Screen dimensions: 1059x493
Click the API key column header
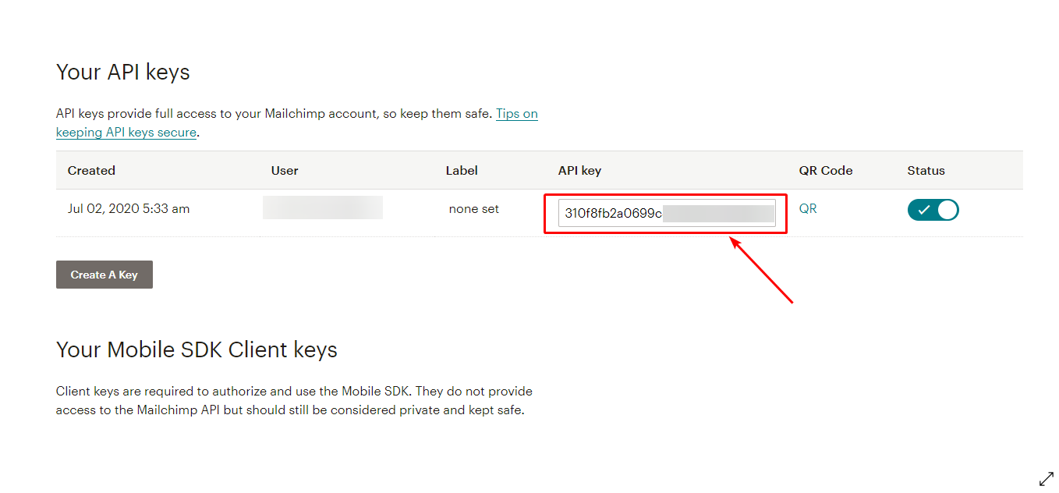579,170
